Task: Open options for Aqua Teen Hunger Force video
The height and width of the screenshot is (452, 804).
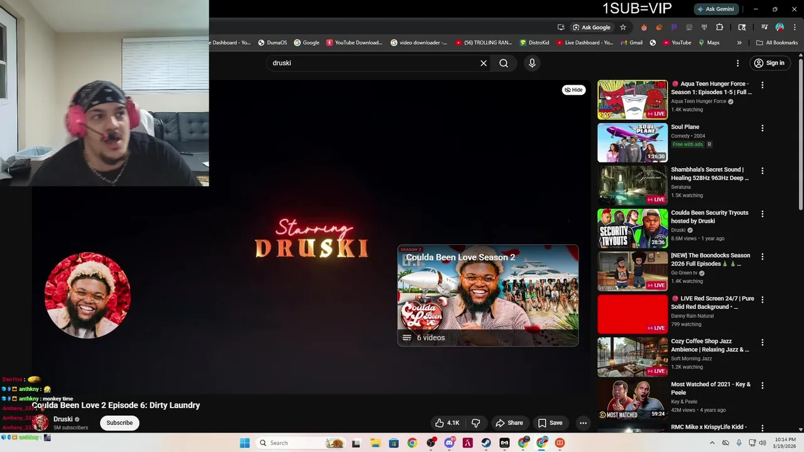Action: coord(763,85)
